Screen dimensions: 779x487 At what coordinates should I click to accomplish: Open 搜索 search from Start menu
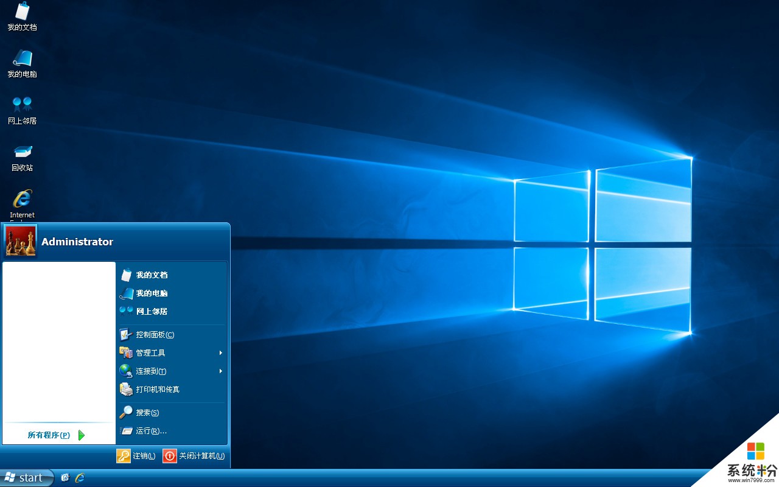[147, 413]
